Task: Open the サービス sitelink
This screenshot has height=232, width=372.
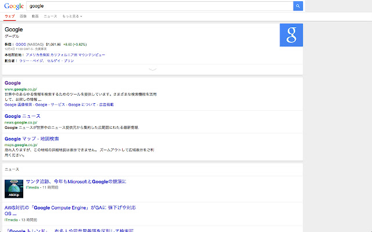Action: (x=58, y=104)
